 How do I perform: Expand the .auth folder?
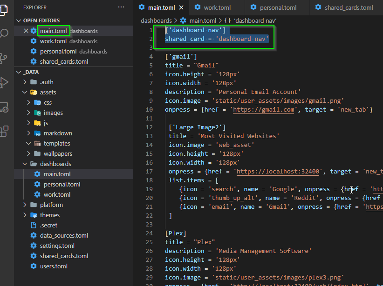point(25,82)
